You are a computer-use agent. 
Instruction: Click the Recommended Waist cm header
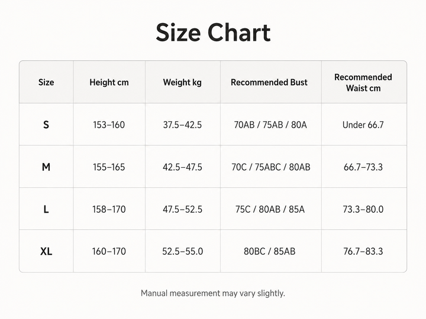(x=363, y=83)
